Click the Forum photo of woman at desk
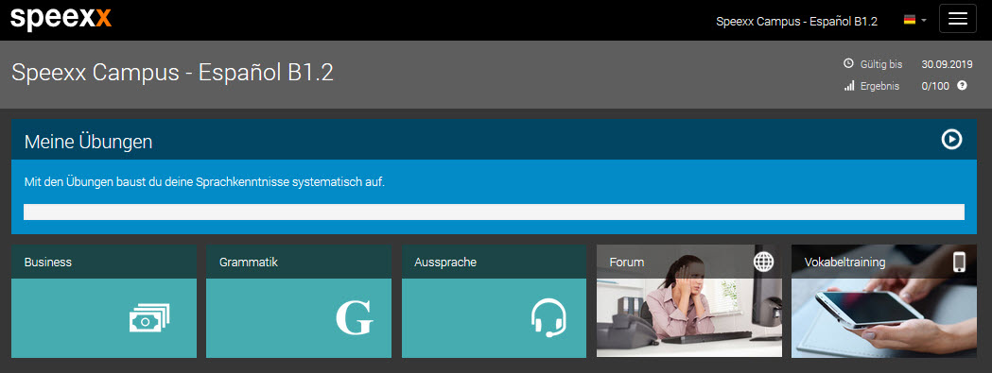This screenshot has width=992, height=373. 689,318
